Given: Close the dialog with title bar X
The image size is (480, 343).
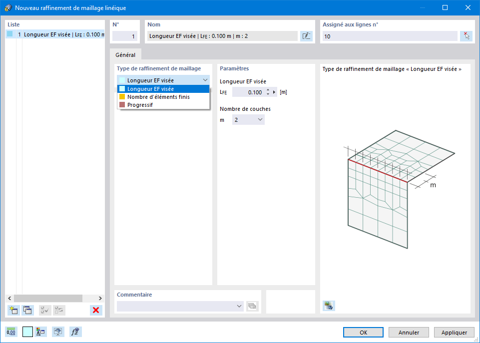Looking at the screenshot, I should (468, 7).
